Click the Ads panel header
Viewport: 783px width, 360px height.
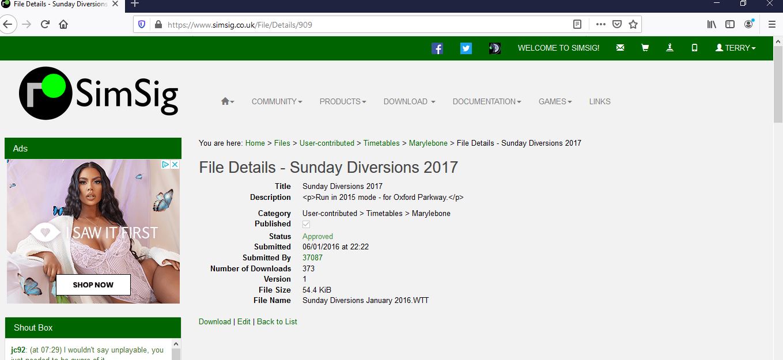click(93, 149)
